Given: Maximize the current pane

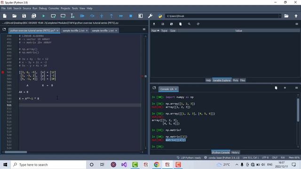Looking at the screenshot, I should [x=141, y=16].
